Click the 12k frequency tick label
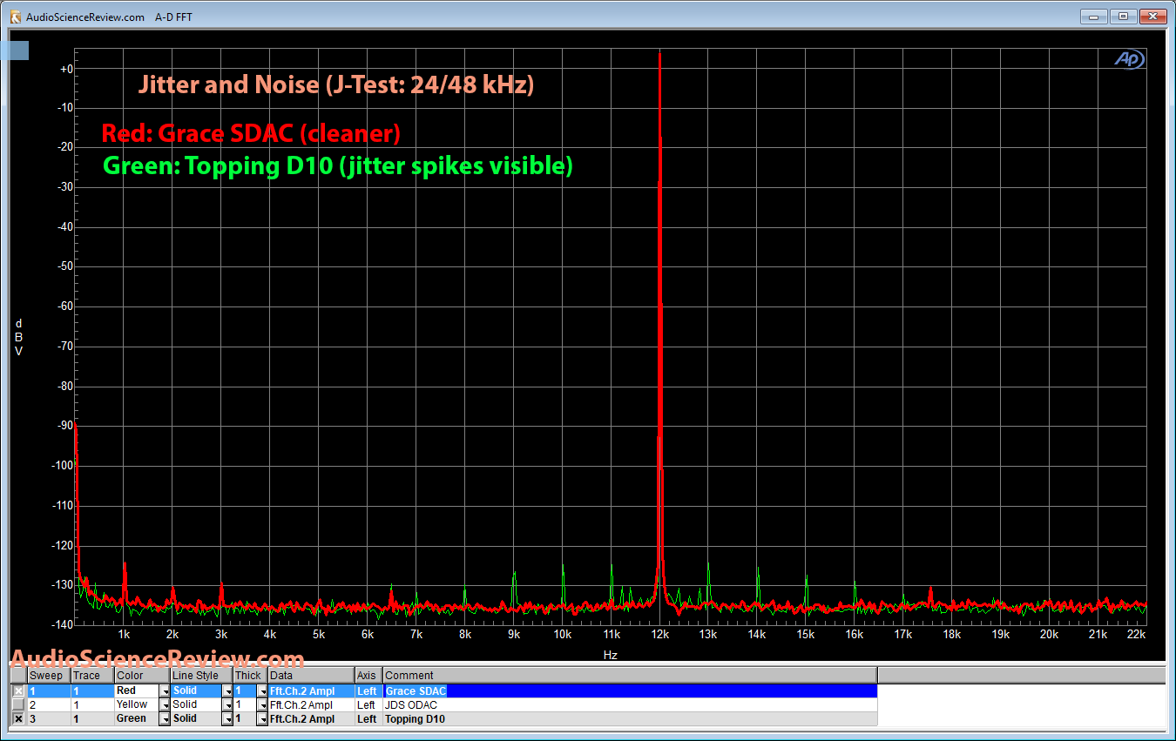This screenshot has height=741, width=1176. click(x=659, y=635)
